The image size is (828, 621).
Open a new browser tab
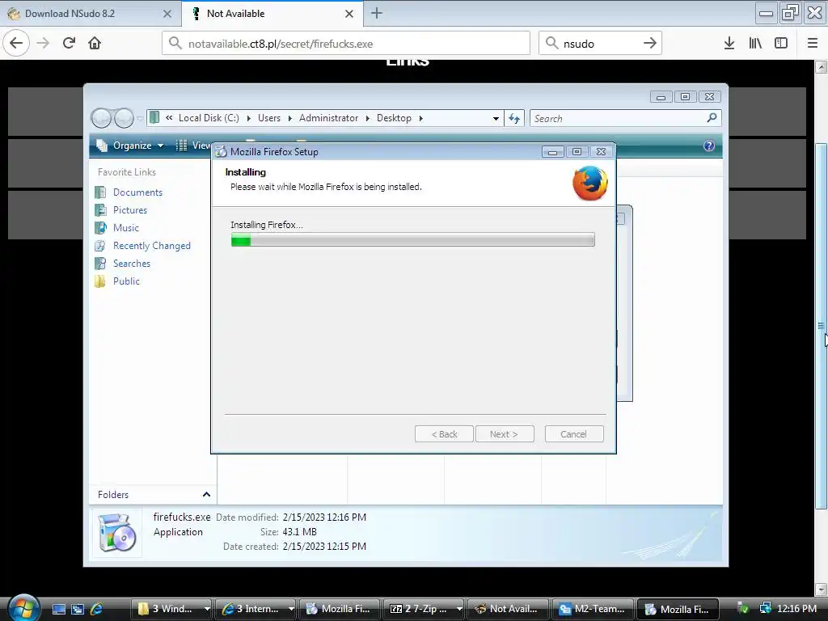pyautogui.click(x=377, y=13)
